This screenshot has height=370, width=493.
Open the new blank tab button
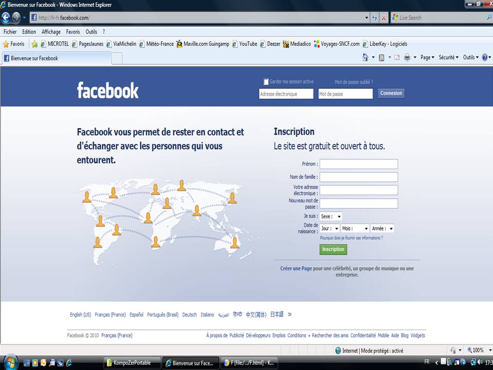(117, 59)
